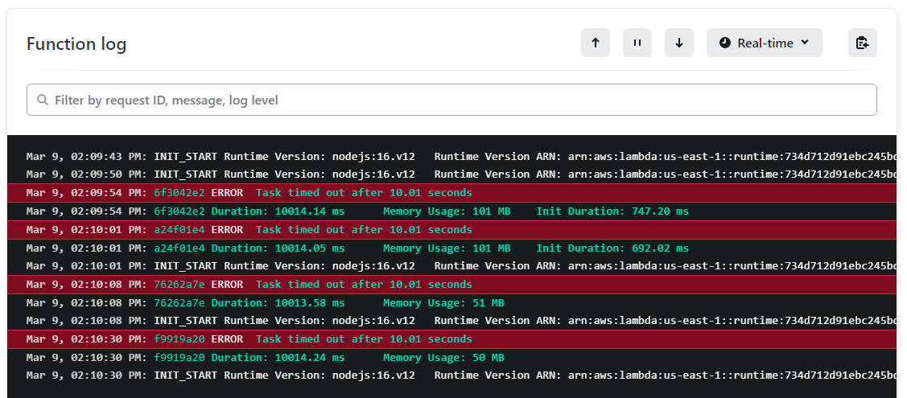Pause the real-time log stream

pos(637,43)
